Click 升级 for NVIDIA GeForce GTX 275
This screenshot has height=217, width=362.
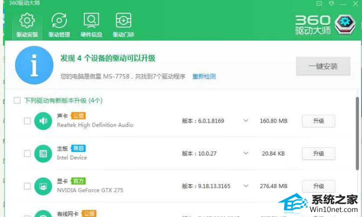coord(319,186)
